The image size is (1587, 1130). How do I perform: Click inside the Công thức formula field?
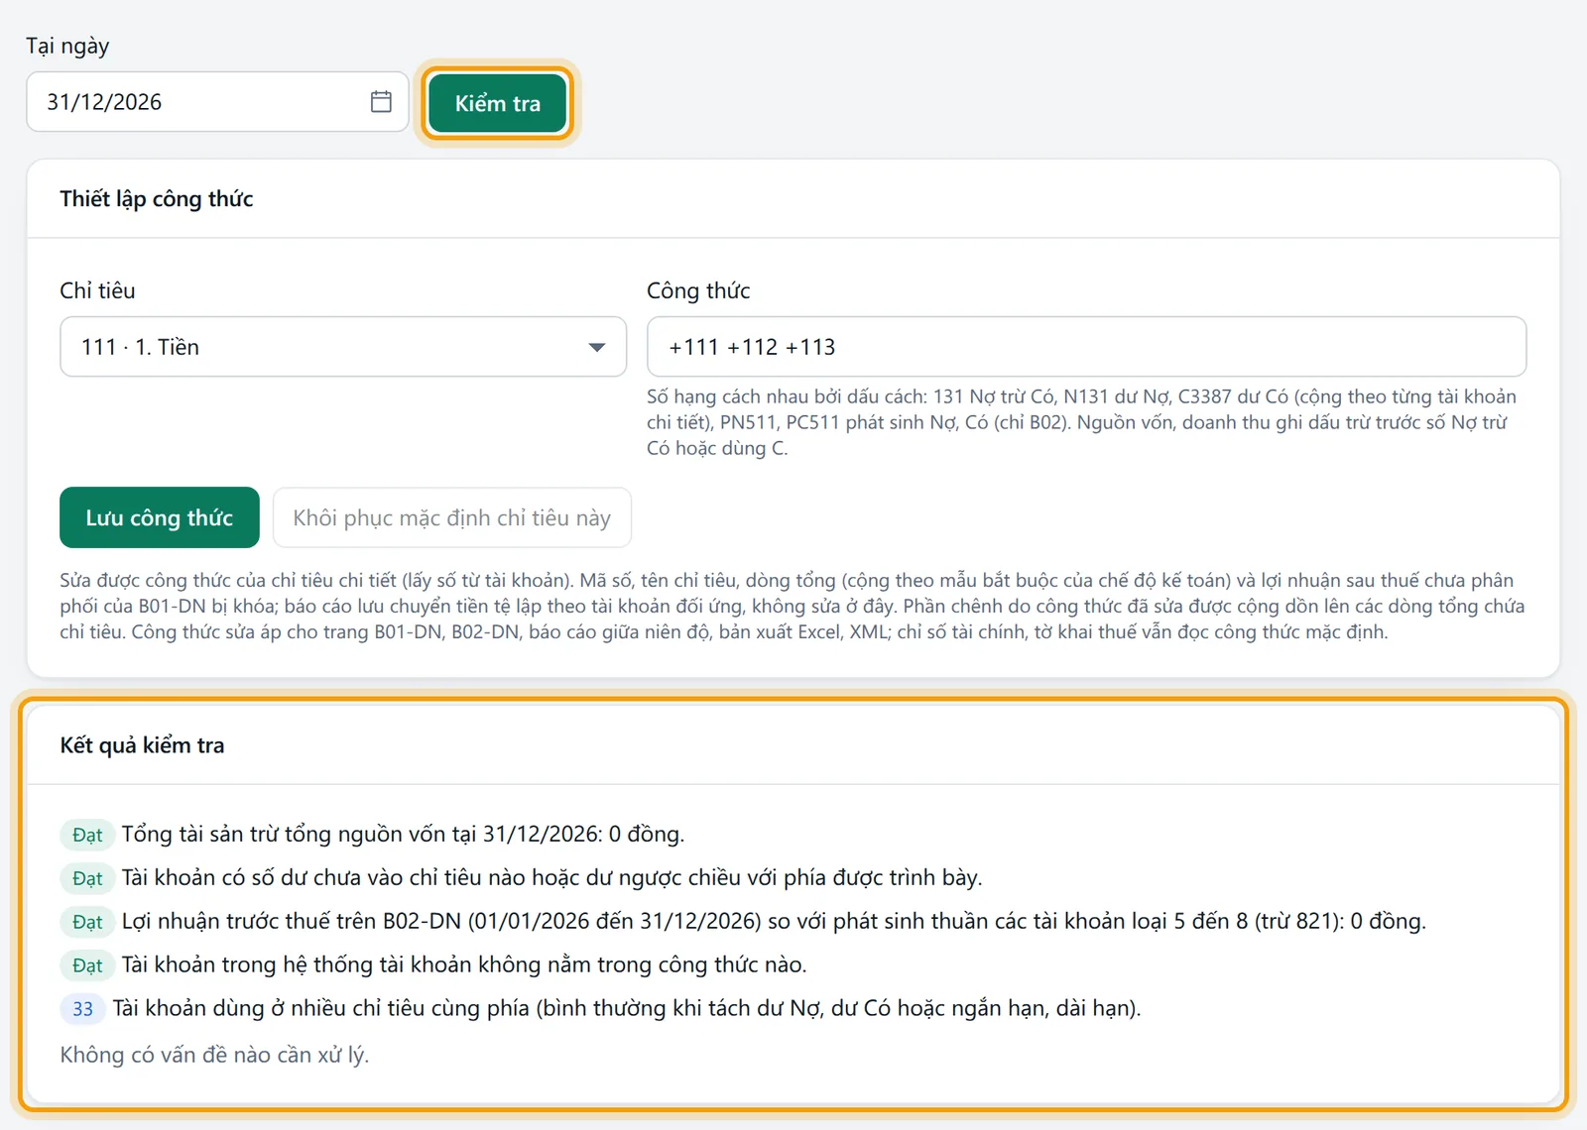point(1086,347)
